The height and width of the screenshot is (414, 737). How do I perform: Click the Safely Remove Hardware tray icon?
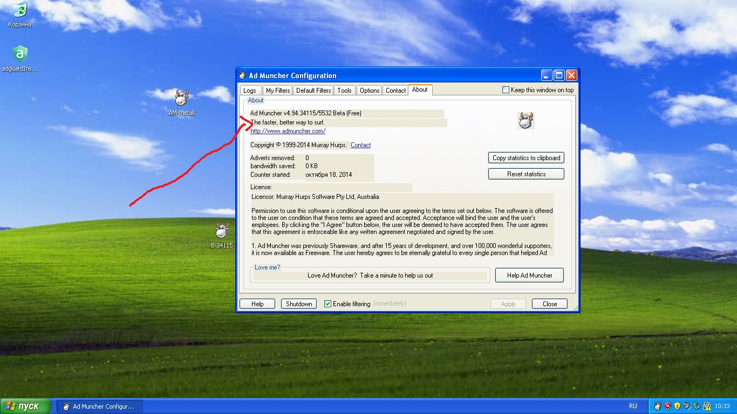697,406
